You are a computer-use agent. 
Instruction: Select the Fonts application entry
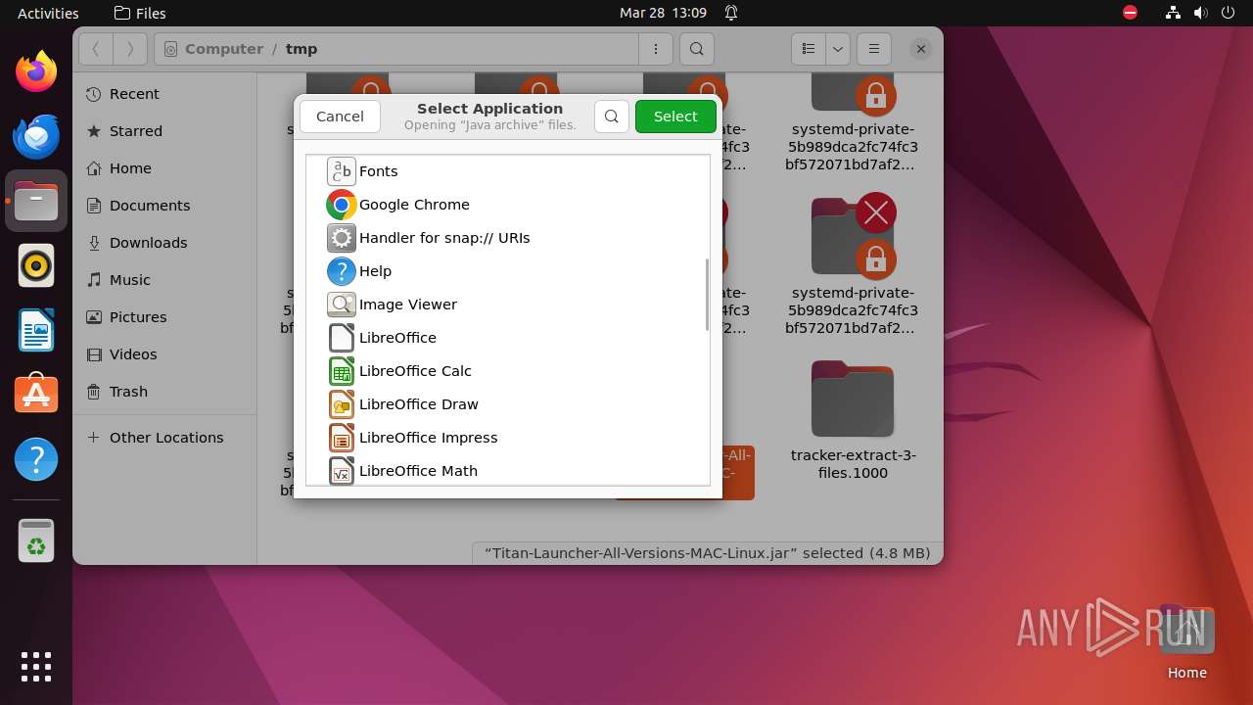(508, 171)
